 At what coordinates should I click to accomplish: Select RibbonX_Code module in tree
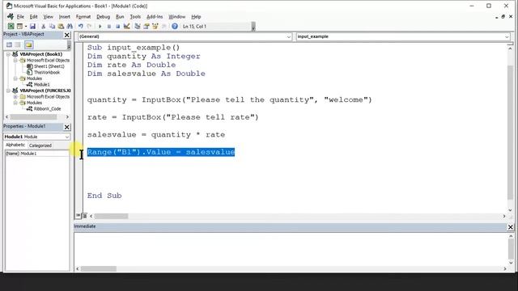point(47,108)
